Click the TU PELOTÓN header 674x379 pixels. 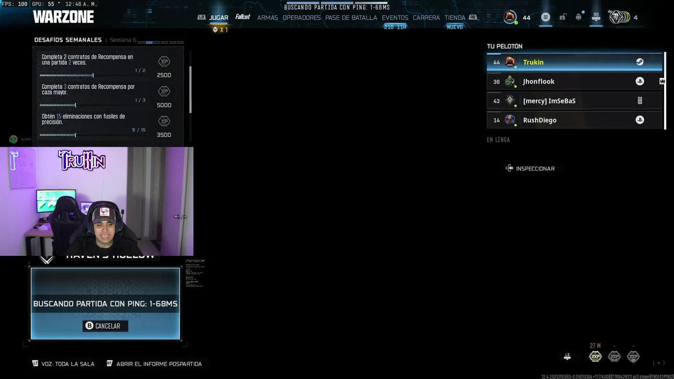pos(504,46)
